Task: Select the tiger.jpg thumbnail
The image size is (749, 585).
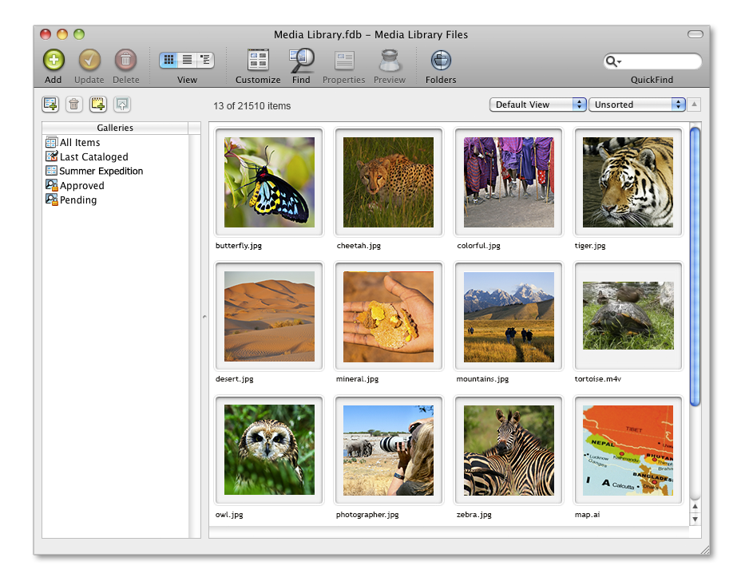Action: coord(628,182)
